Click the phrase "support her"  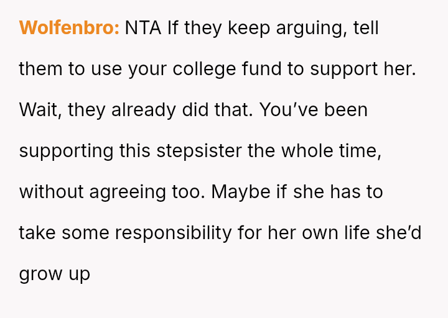(x=363, y=69)
